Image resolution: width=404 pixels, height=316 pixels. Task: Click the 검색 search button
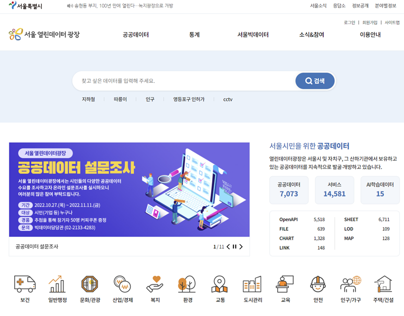tap(315, 81)
